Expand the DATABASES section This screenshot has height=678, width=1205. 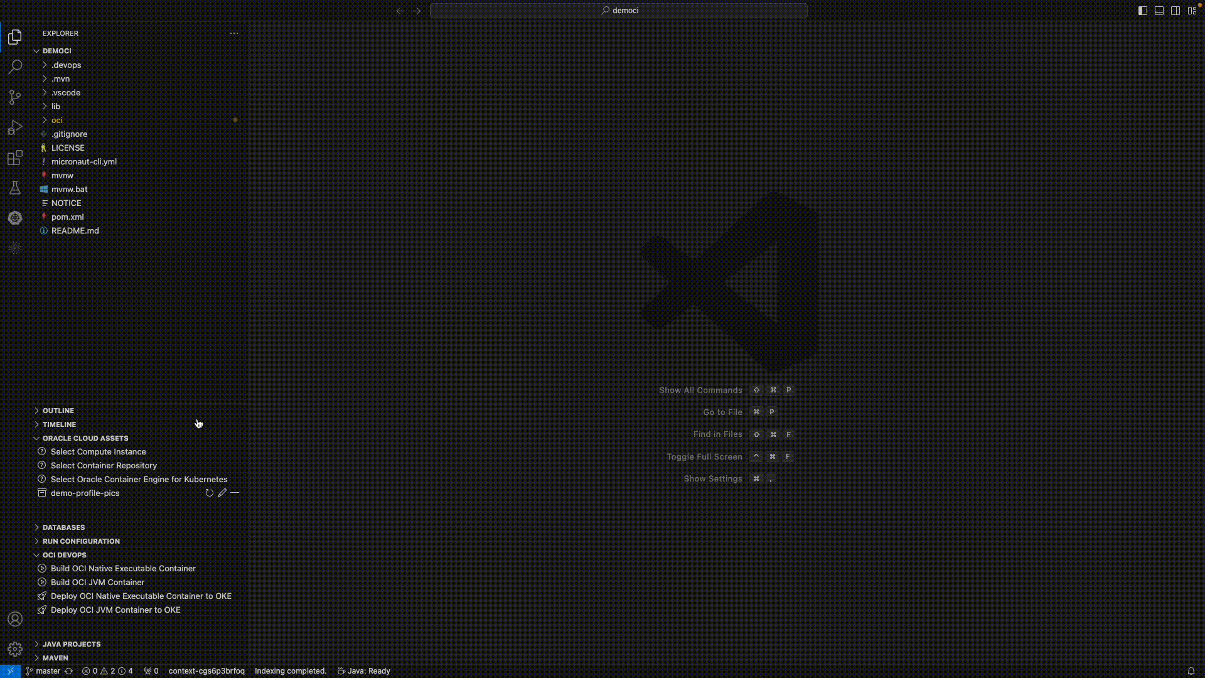63,527
